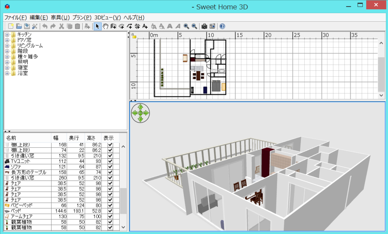Sort furniture by 幅 column header
Image resolution: width=388 pixels, height=234 pixels.
(x=59, y=138)
